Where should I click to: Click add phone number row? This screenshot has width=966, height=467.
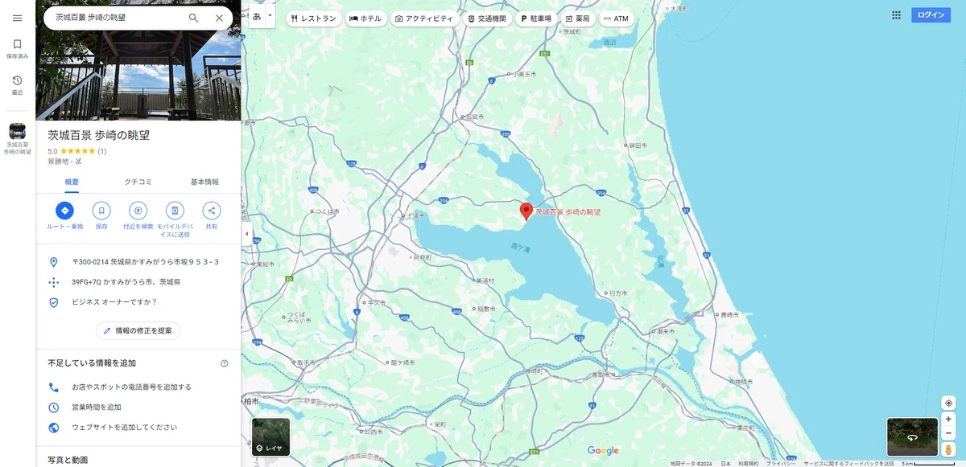click(x=138, y=387)
